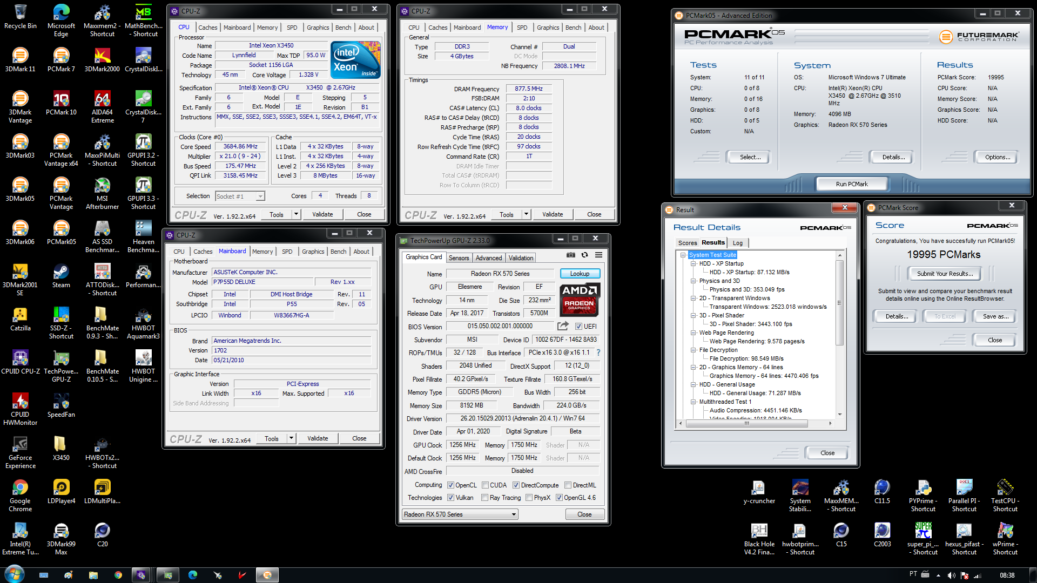1037x583 pixels.
Task: Toggle the OpenCL checkbox
Action: tap(451, 485)
